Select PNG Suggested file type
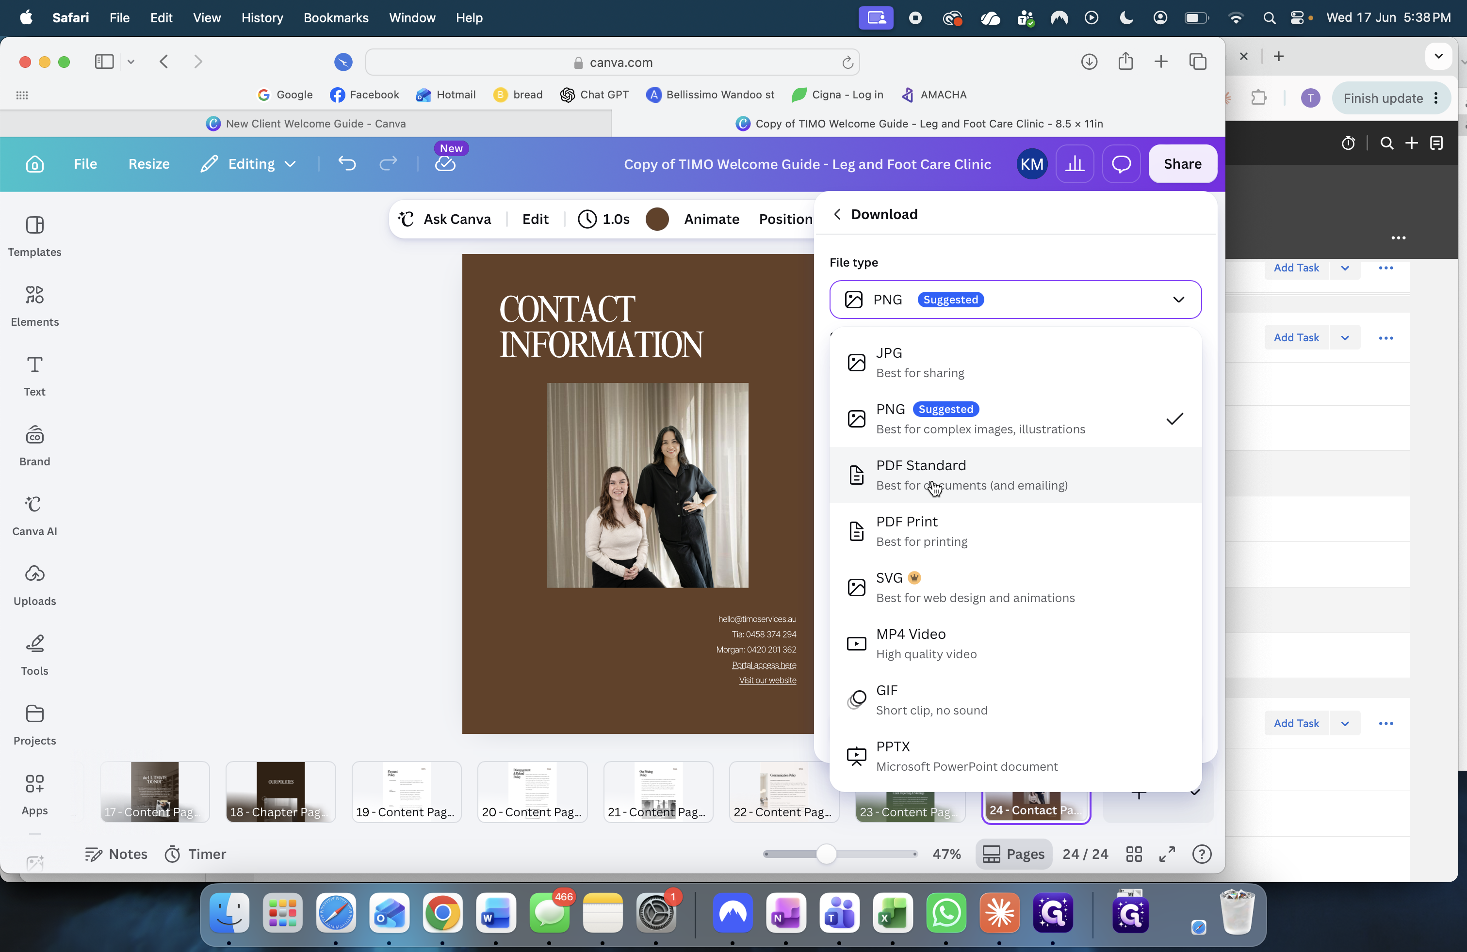The width and height of the screenshot is (1467, 952). click(x=1015, y=419)
